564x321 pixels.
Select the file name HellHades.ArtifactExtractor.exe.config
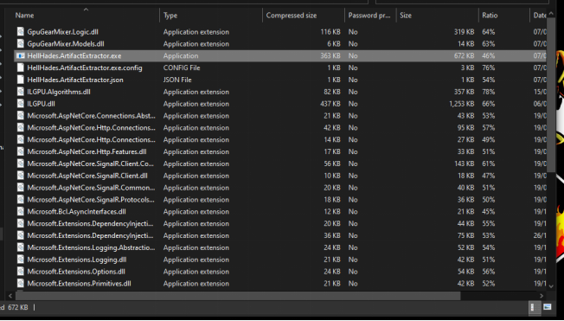pyautogui.click(x=85, y=67)
